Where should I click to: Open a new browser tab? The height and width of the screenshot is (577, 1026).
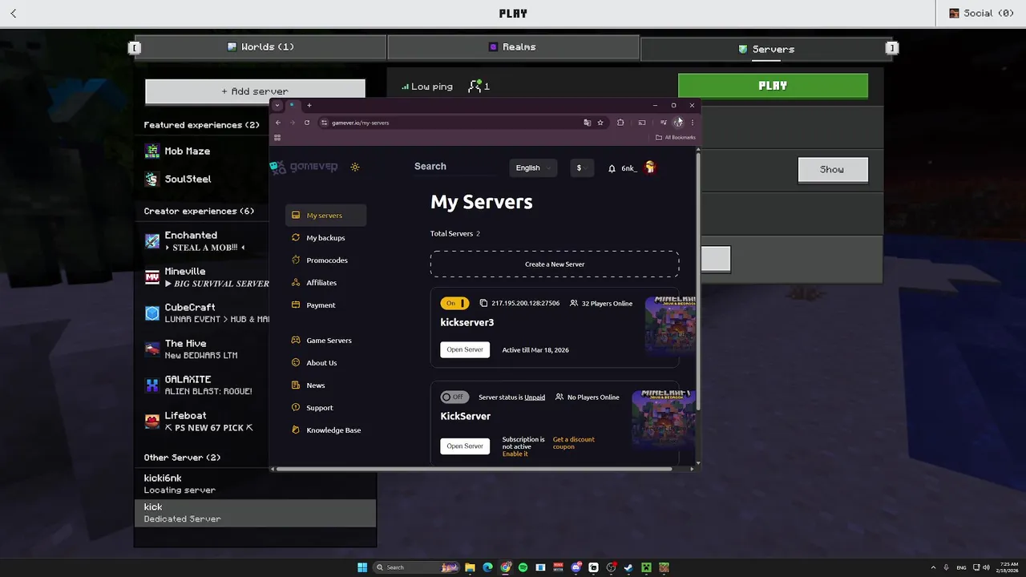(x=309, y=105)
